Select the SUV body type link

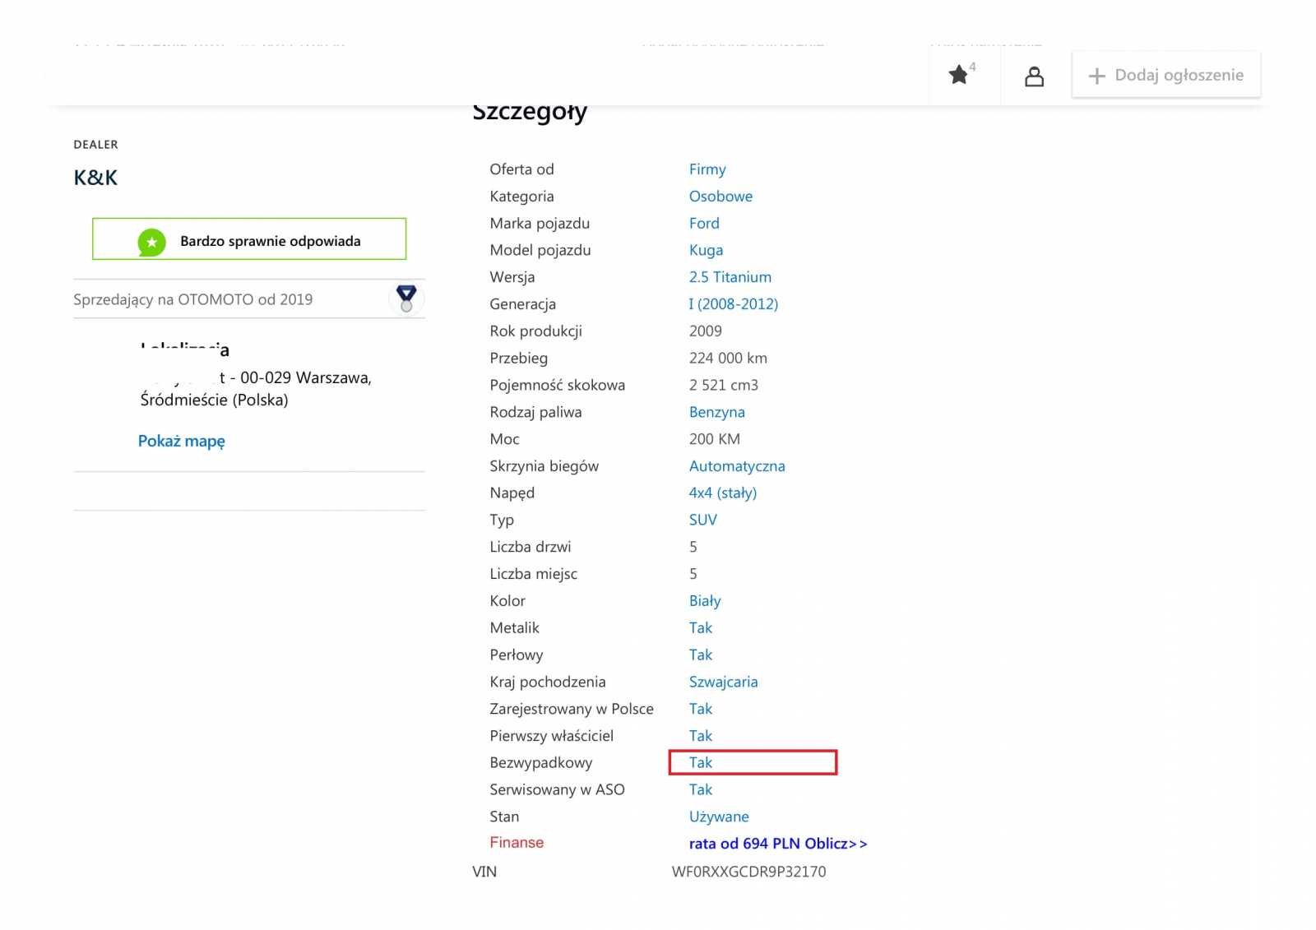tap(702, 520)
